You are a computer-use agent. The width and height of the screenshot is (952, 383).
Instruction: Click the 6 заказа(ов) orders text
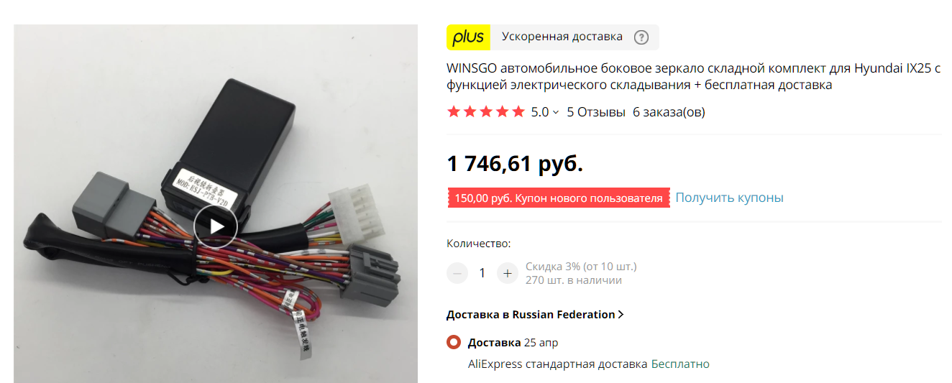[x=669, y=112]
